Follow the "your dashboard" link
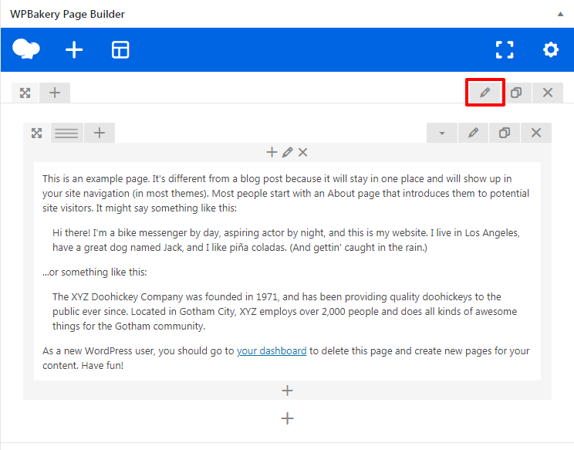574x450 pixels. point(272,350)
